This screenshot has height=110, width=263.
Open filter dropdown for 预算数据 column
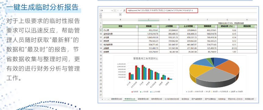click(x=216, y=27)
